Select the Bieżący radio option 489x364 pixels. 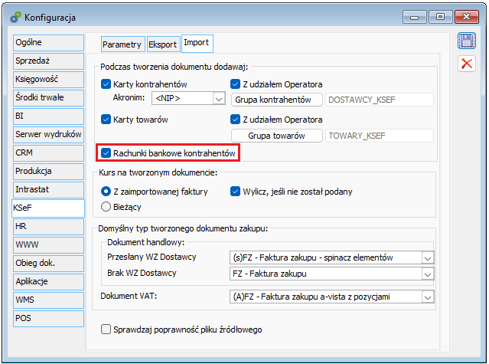tap(106, 206)
